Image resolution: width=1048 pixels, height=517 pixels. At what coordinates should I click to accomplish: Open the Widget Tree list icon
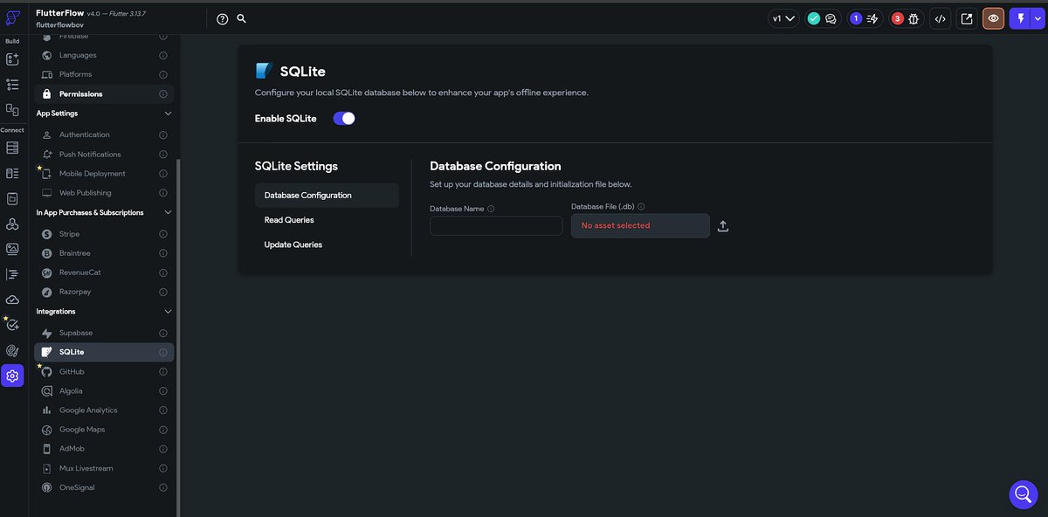click(12, 85)
